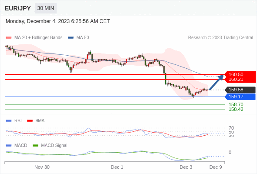
Task: Click the blue 159.17 pivot price tag
Action: coord(240,97)
